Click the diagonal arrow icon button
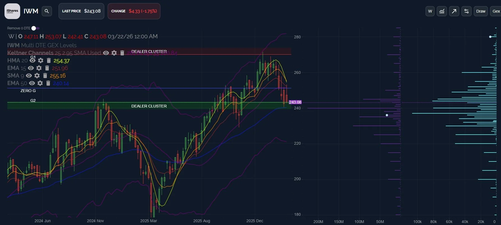501x225 pixels. point(454,11)
